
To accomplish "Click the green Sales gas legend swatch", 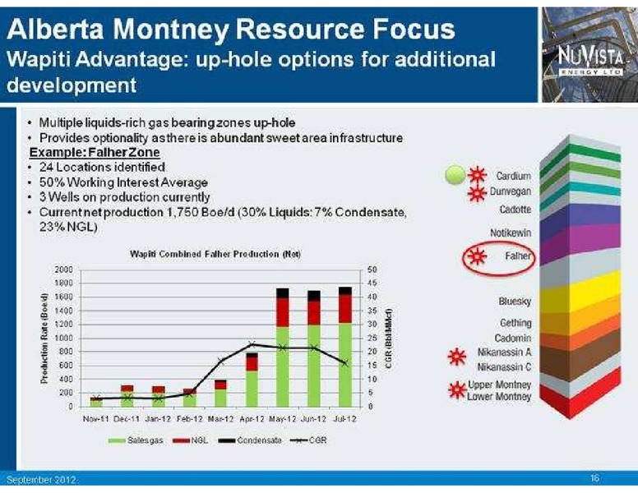I will (117, 440).
